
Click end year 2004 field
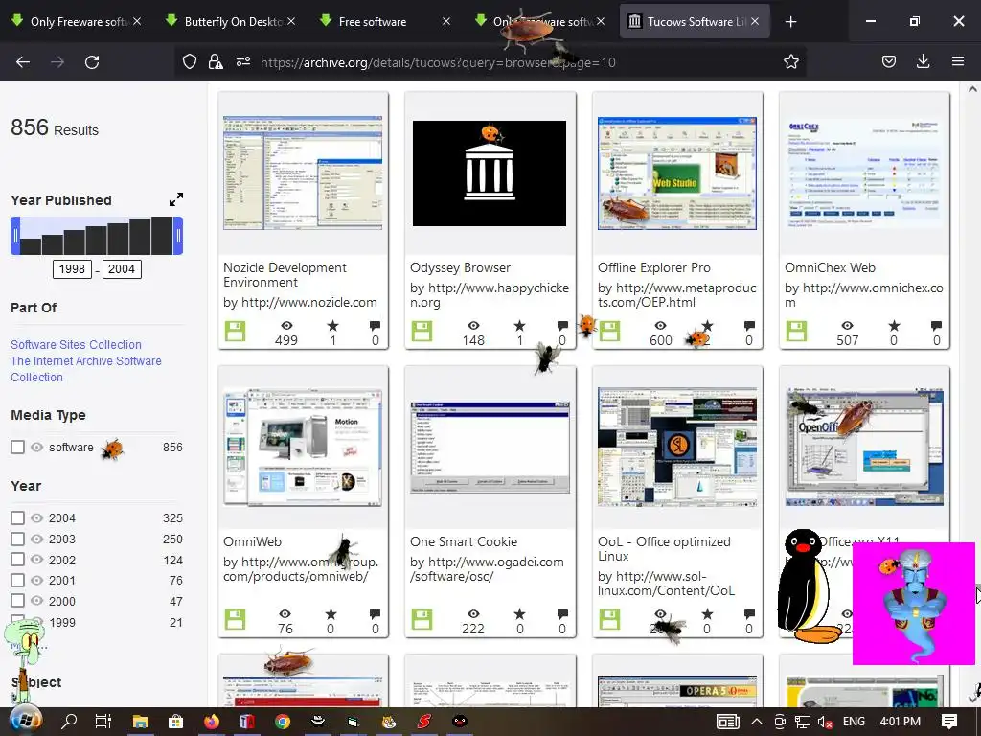click(x=122, y=269)
